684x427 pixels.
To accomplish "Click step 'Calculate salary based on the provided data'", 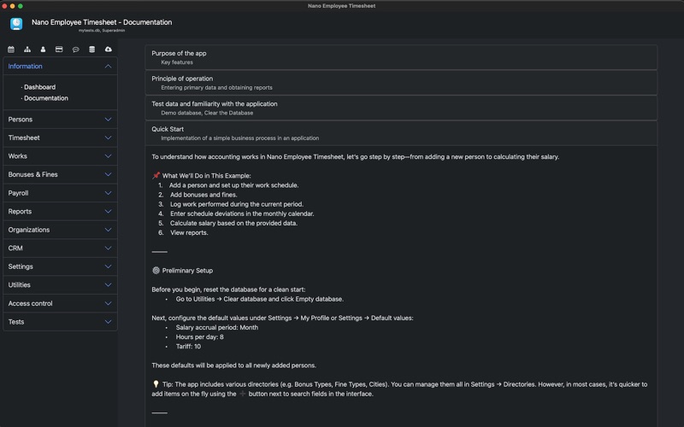I will (233, 223).
